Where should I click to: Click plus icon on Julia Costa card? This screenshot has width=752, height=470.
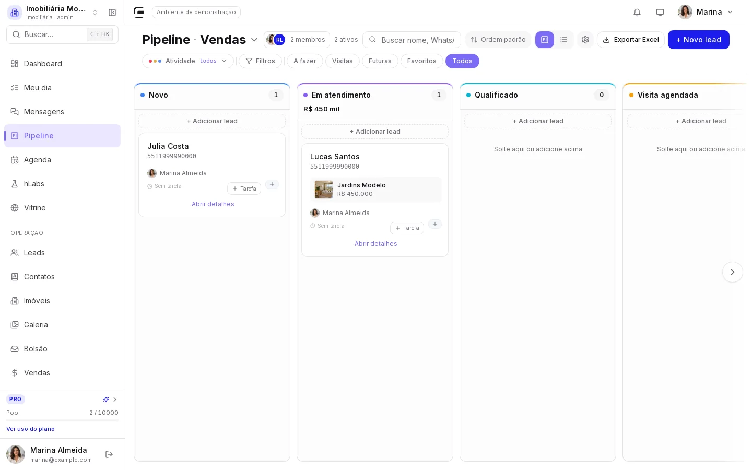(x=272, y=184)
